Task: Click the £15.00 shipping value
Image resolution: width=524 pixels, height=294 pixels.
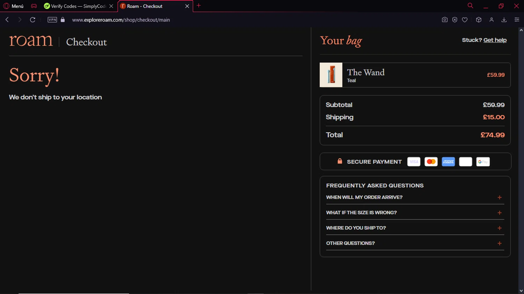Action: (494, 117)
